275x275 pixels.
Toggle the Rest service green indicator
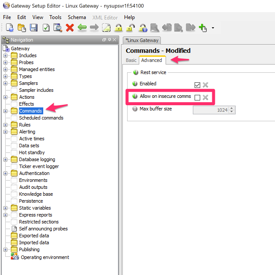coord(136,72)
